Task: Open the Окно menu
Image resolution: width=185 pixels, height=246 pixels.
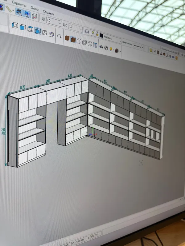Action: click(x=35, y=8)
